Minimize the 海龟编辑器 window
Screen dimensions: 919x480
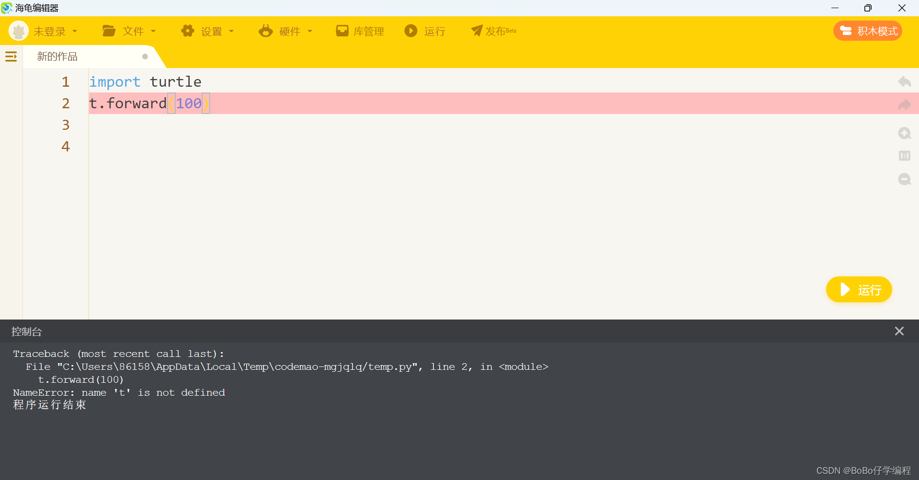(x=835, y=8)
